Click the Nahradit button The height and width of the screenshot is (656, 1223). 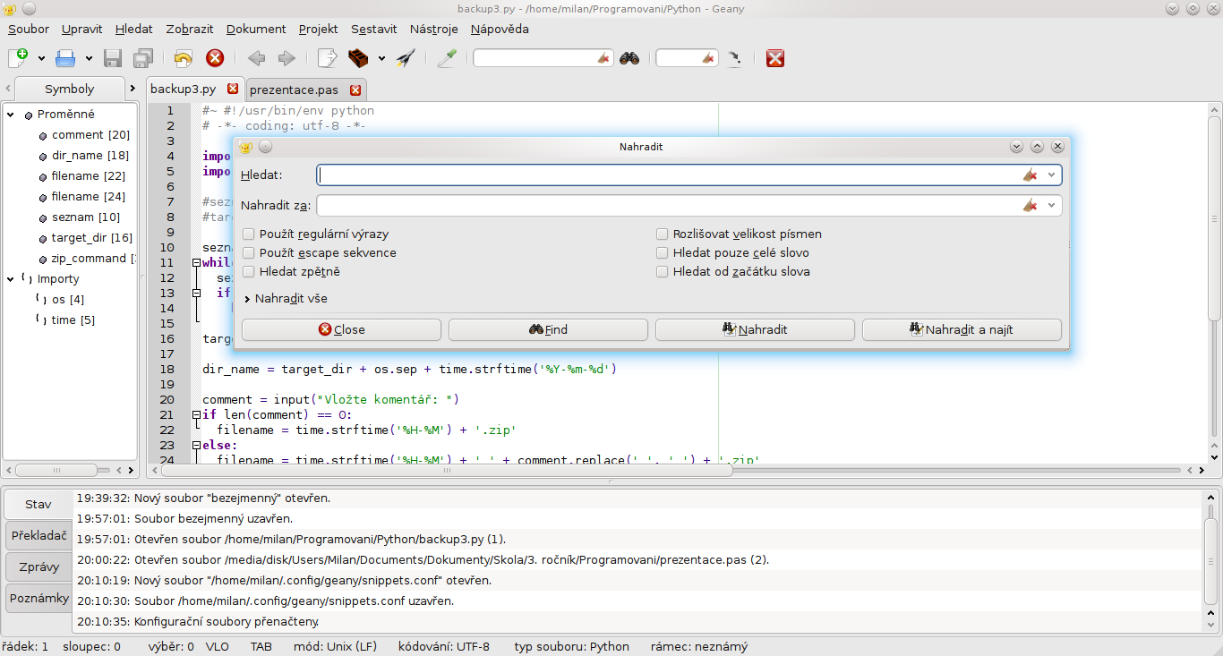point(755,330)
